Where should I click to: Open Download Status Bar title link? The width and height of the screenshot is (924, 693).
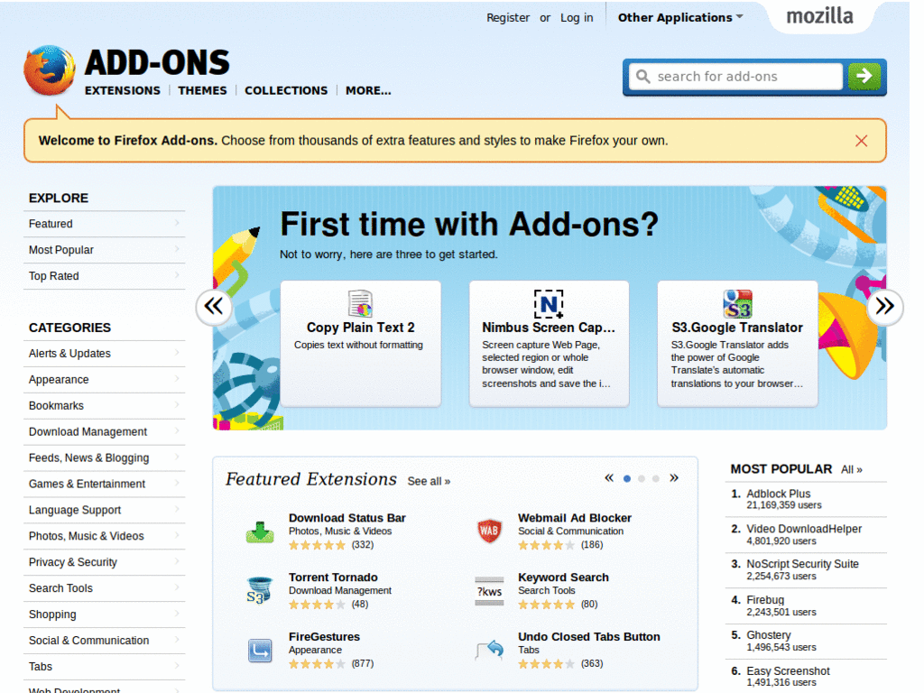pyautogui.click(x=347, y=518)
